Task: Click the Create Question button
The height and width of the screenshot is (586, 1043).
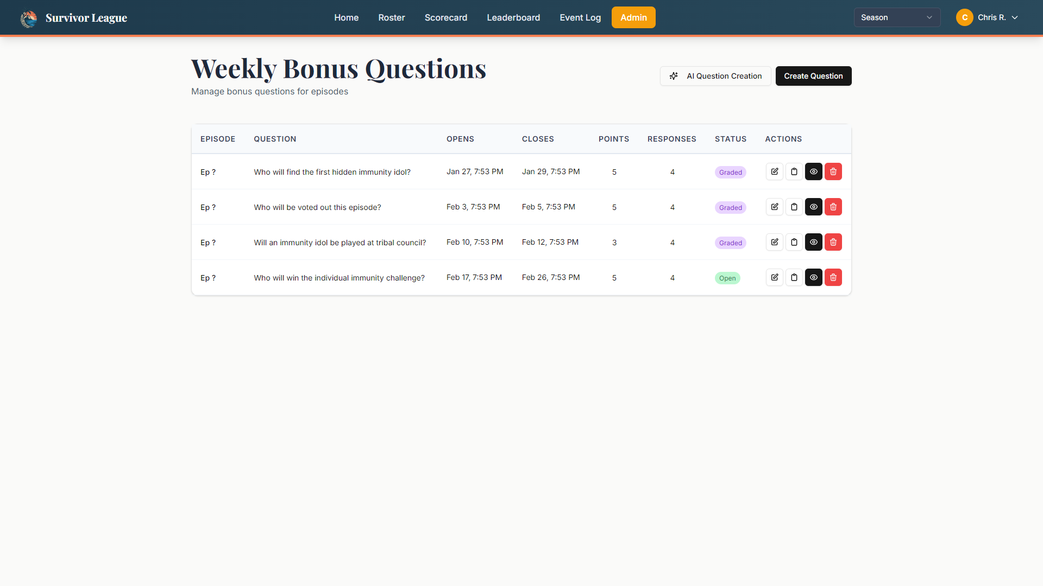Action: (813, 76)
